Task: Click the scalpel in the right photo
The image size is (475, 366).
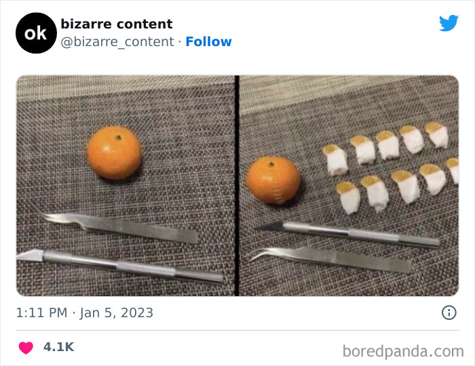Action: (346, 232)
